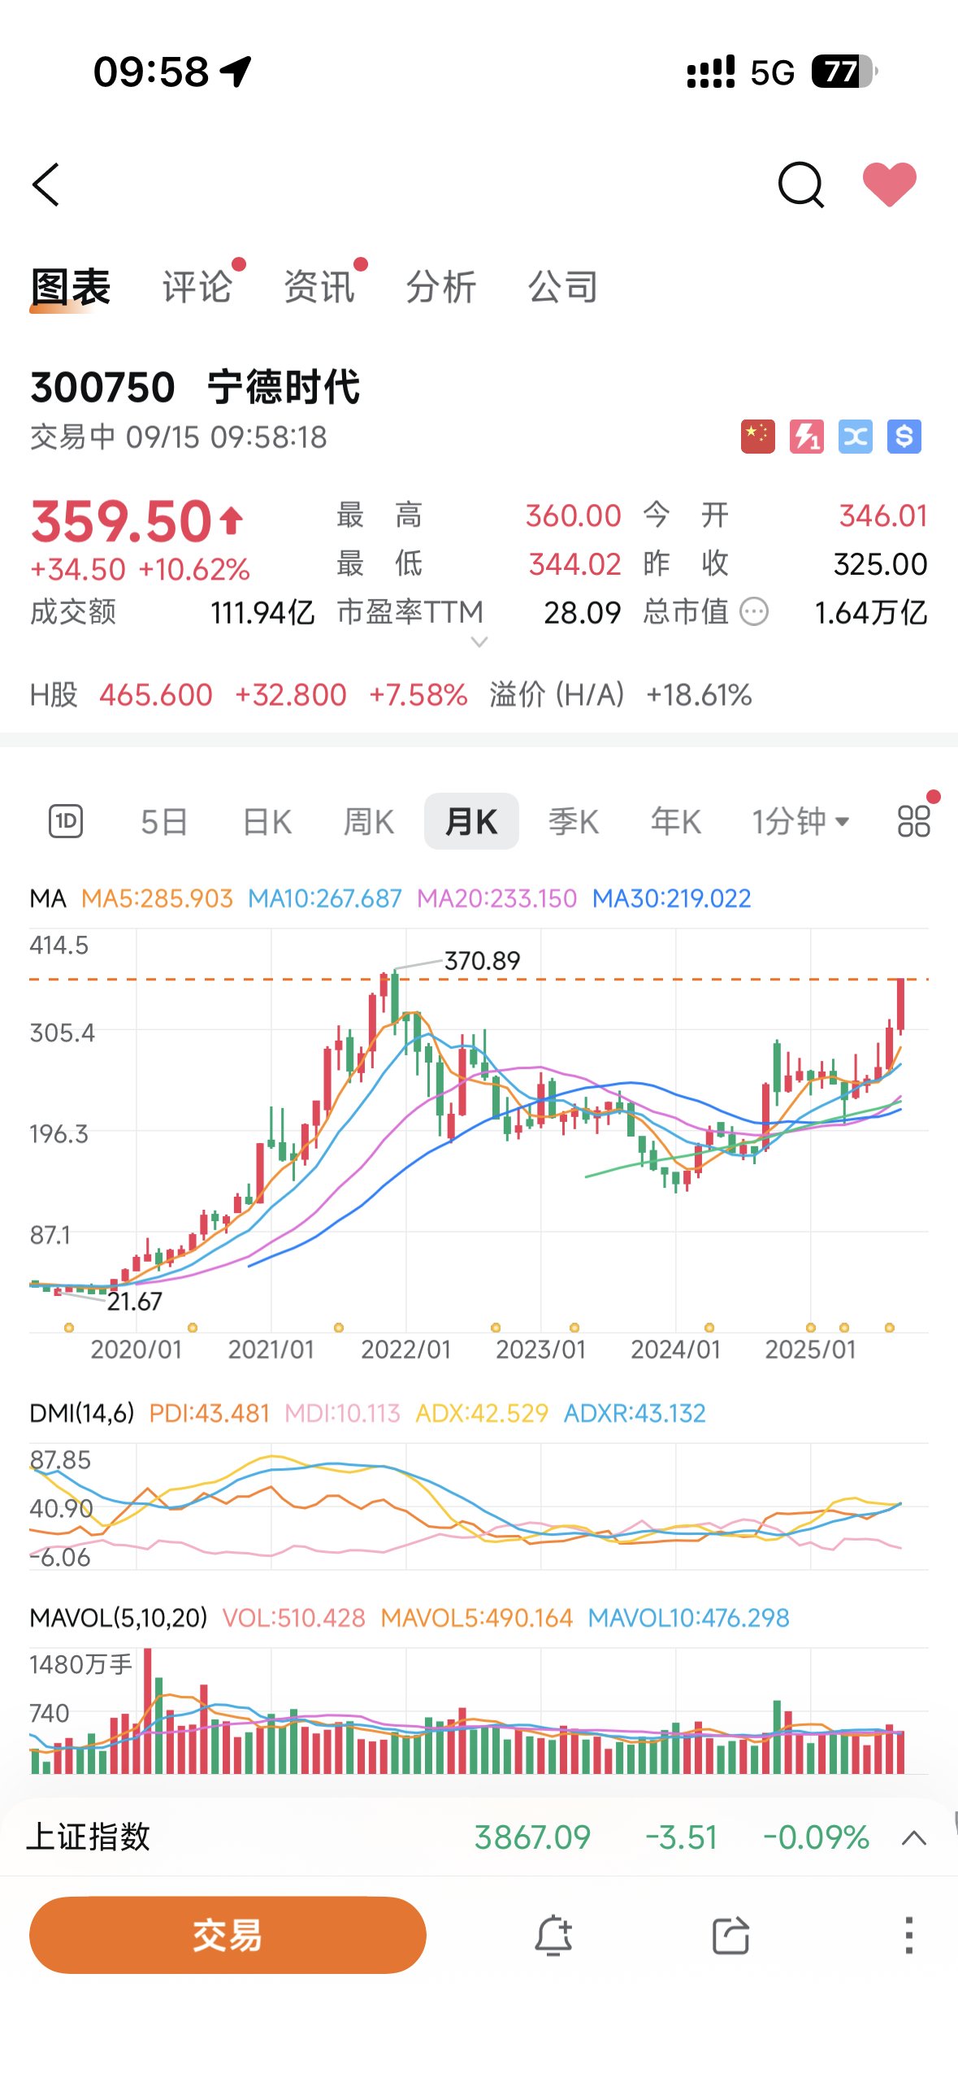Expand index bar with up chevron
The width and height of the screenshot is (958, 2078).
(x=914, y=1838)
